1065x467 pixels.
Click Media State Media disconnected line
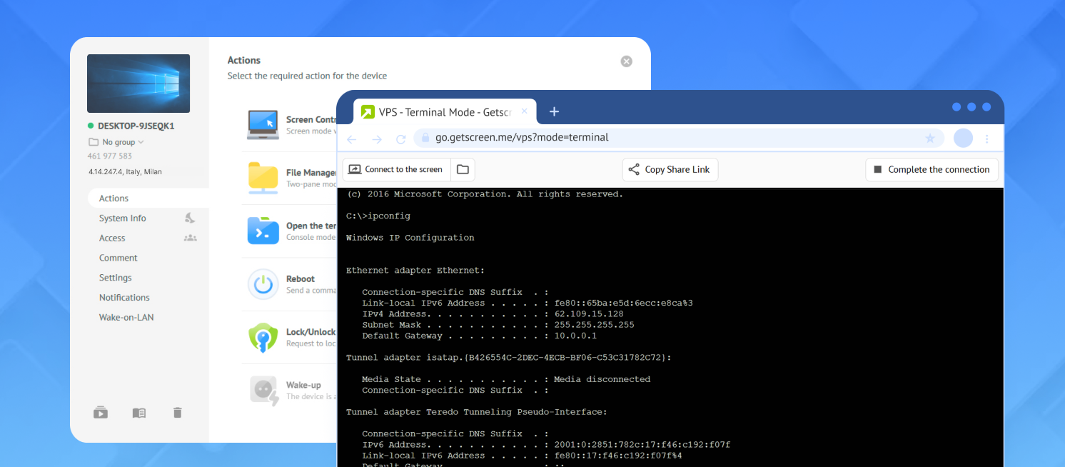506,379
